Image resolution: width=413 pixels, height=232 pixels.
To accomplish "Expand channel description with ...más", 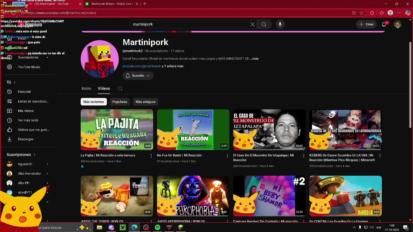I will point(254,59).
